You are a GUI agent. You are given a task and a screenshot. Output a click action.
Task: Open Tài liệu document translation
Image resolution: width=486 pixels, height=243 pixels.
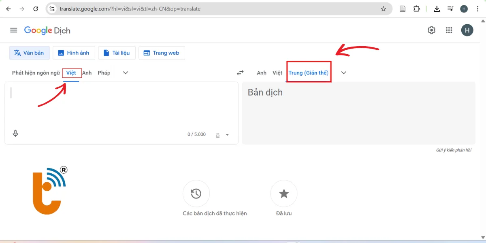[117, 53]
